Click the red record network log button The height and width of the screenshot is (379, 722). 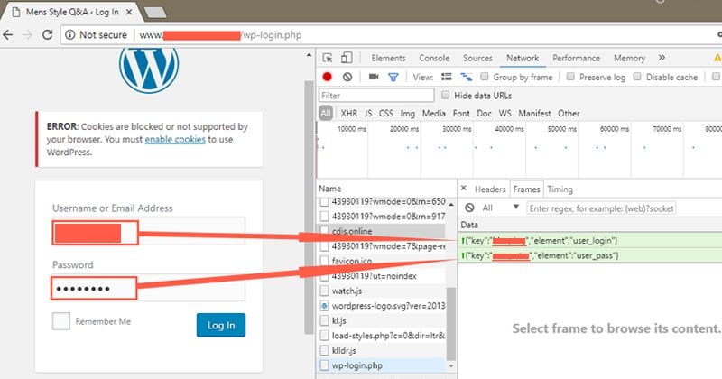coord(327,77)
